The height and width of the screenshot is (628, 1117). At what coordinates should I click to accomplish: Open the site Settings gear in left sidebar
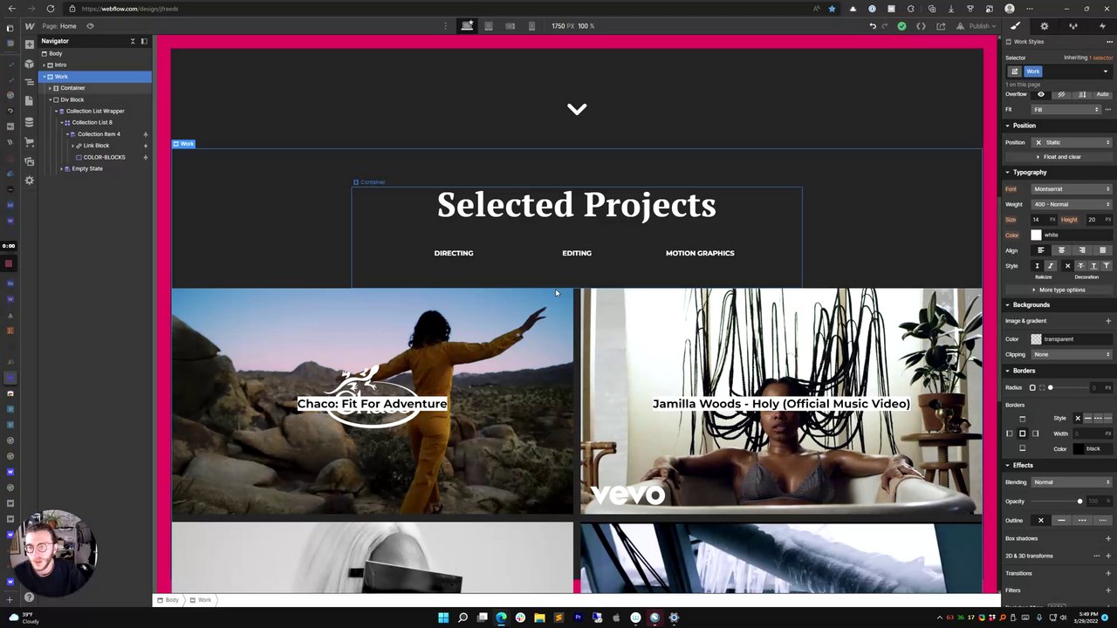pyautogui.click(x=29, y=181)
